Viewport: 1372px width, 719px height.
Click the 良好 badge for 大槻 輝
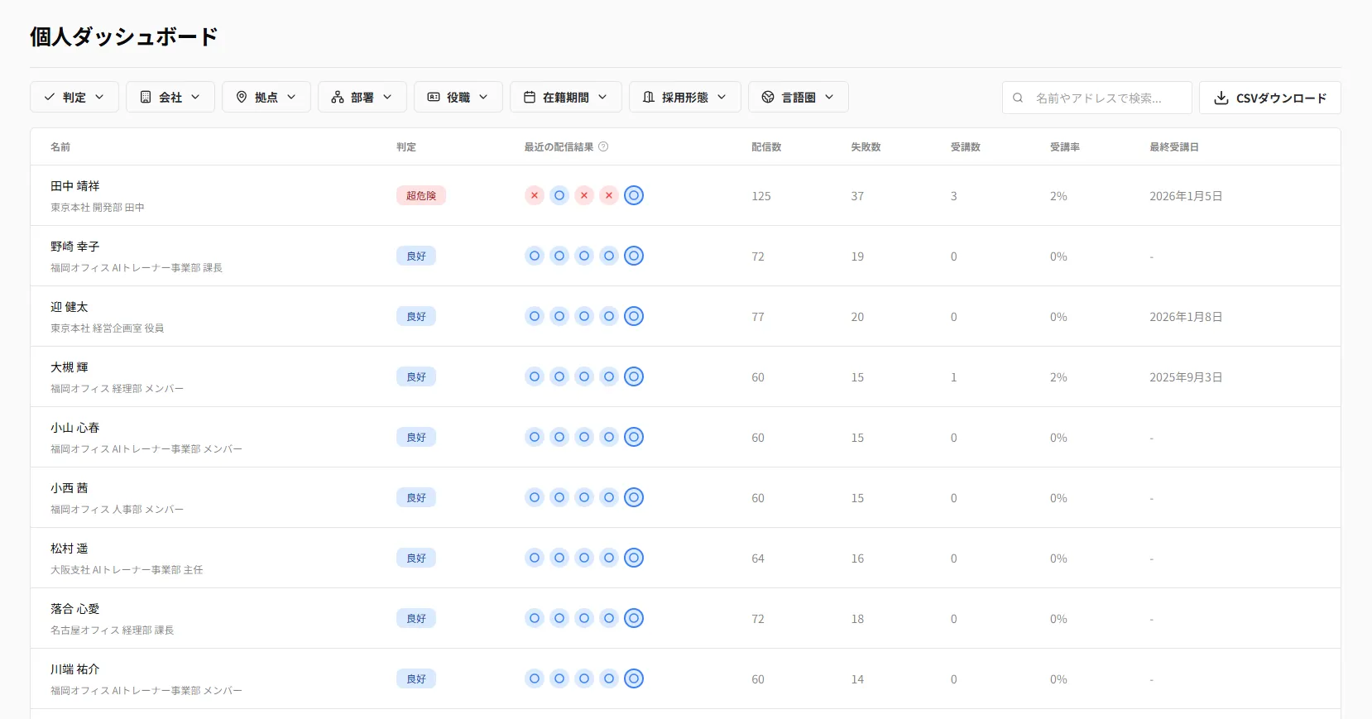[416, 376]
